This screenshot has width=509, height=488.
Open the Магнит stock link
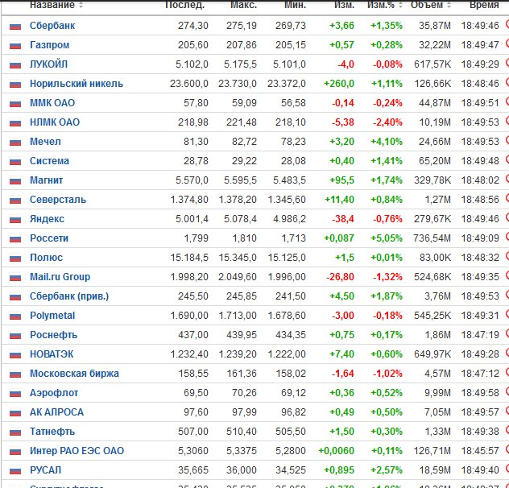[x=47, y=180]
